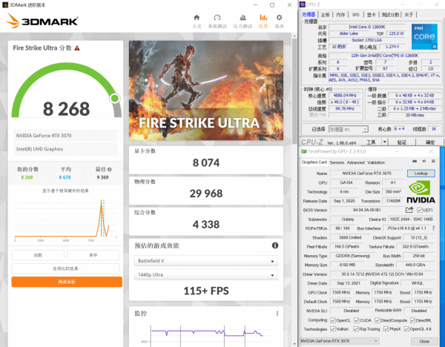Screen dimensions: 445x347
Task: Open the three-dot menu in the 监控 panel
Action: (x=277, y=313)
